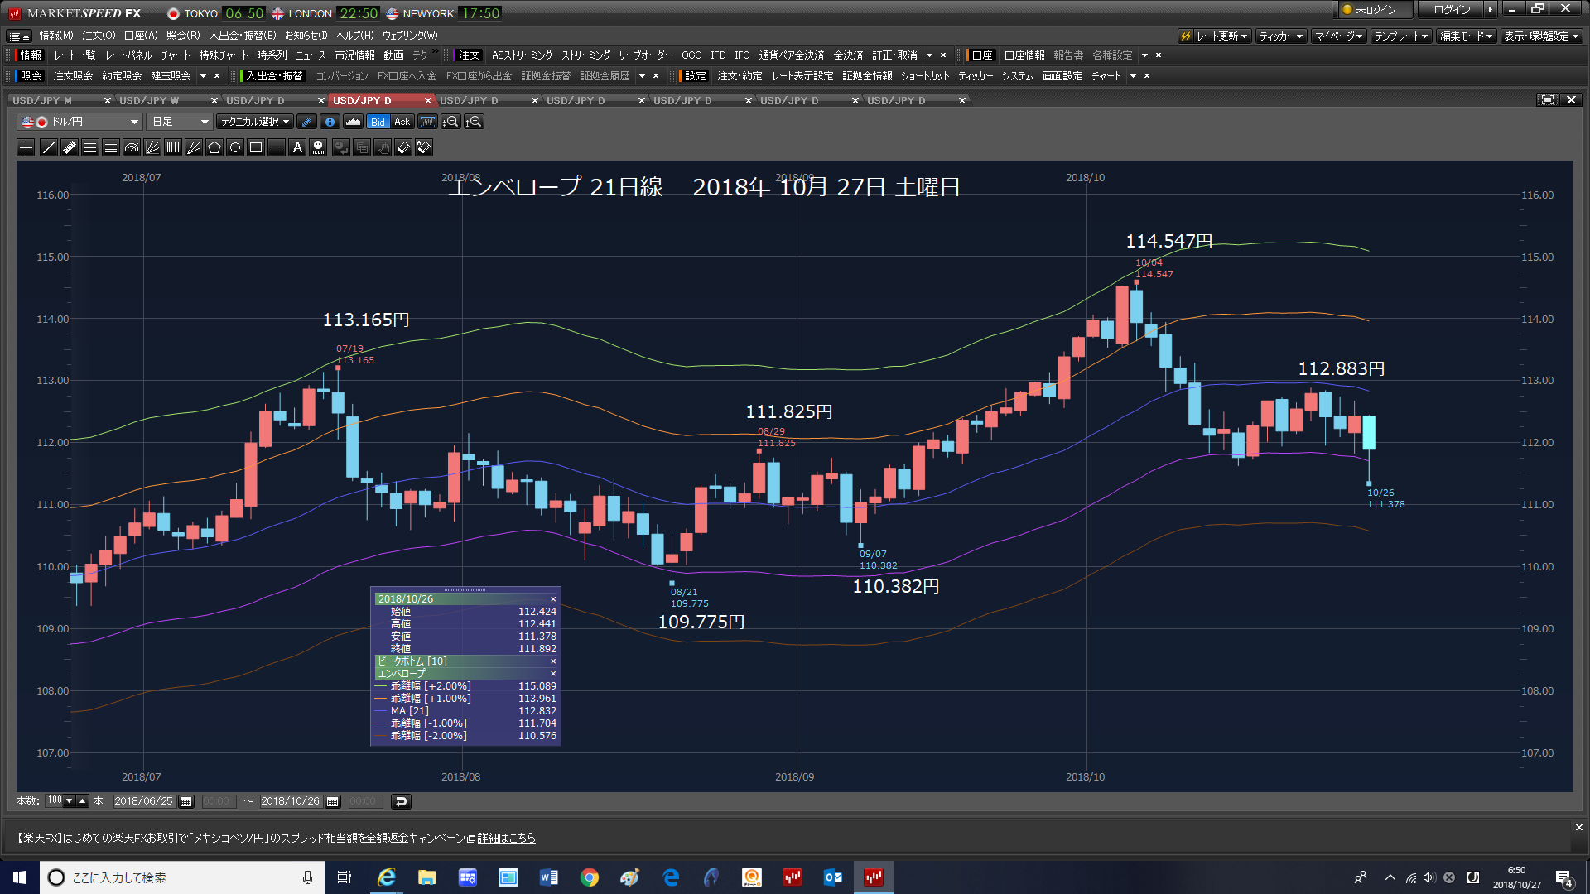Click the mountain chart type icon

353,122
